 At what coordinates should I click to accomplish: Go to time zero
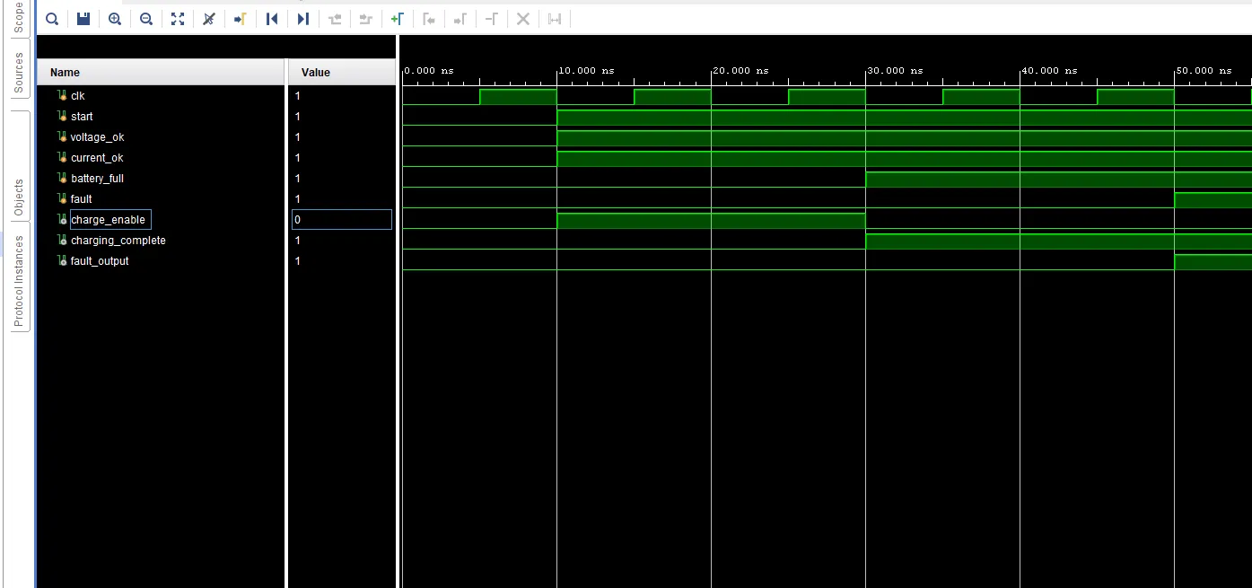pyautogui.click(x=272, y=19)
